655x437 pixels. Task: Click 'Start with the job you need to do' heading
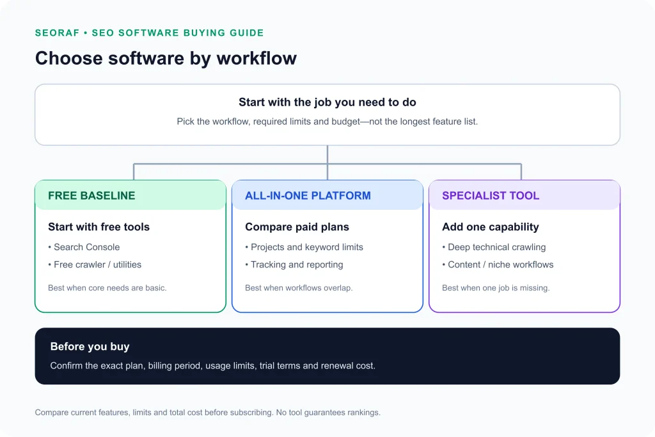click(x=327, y=102)
